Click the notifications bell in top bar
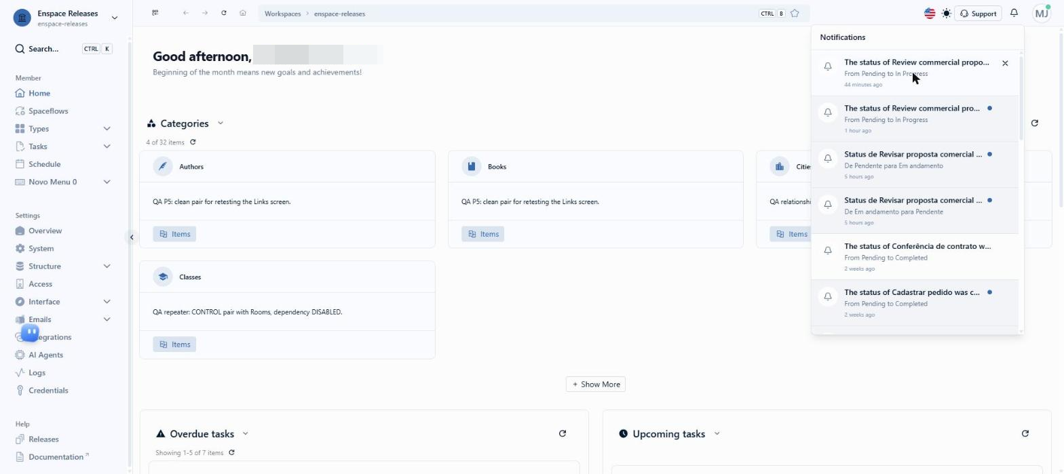 1014,13
